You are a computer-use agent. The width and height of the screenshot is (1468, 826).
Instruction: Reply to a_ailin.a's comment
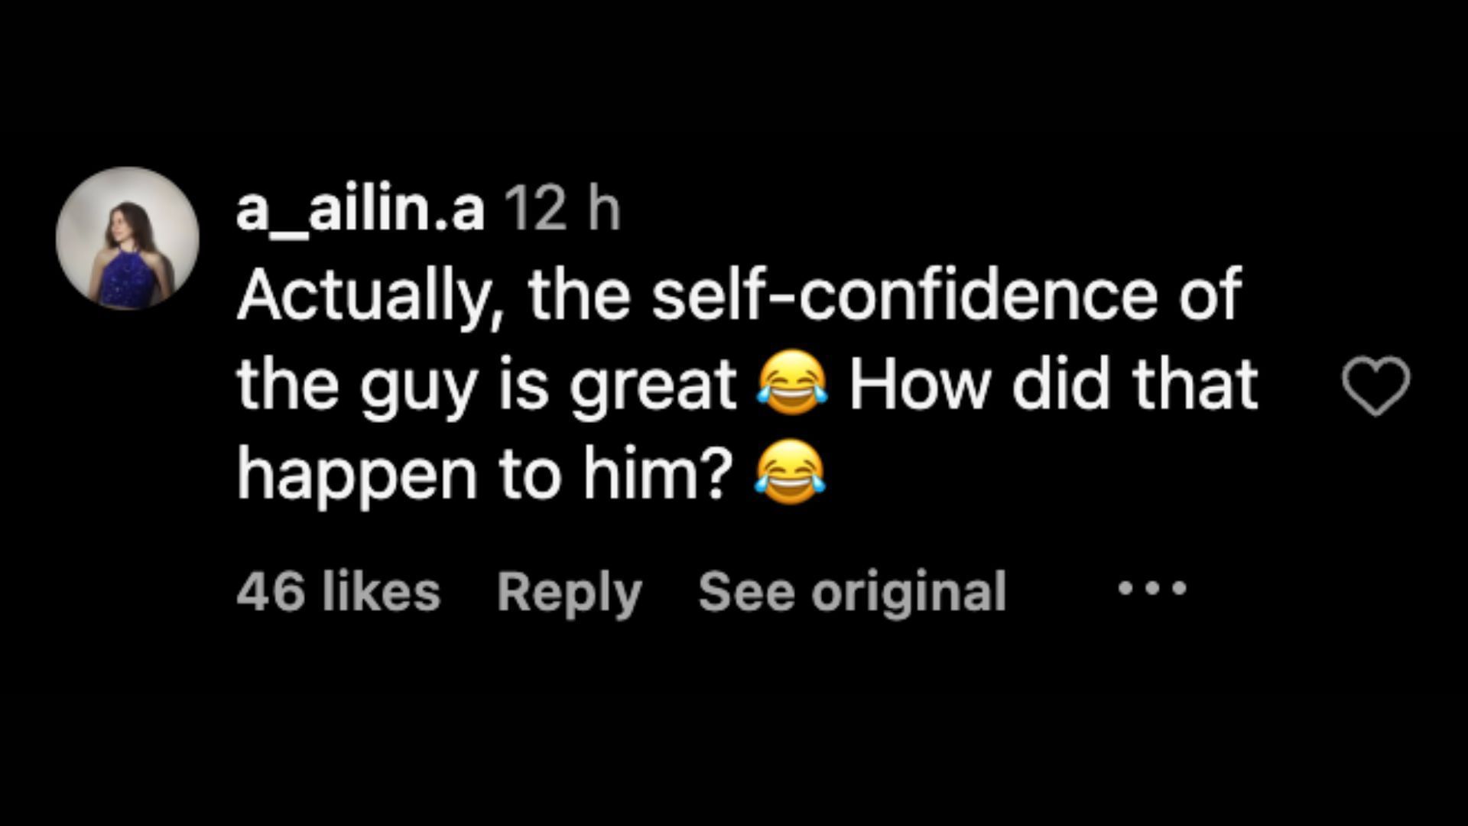click(x=570, y=593)
